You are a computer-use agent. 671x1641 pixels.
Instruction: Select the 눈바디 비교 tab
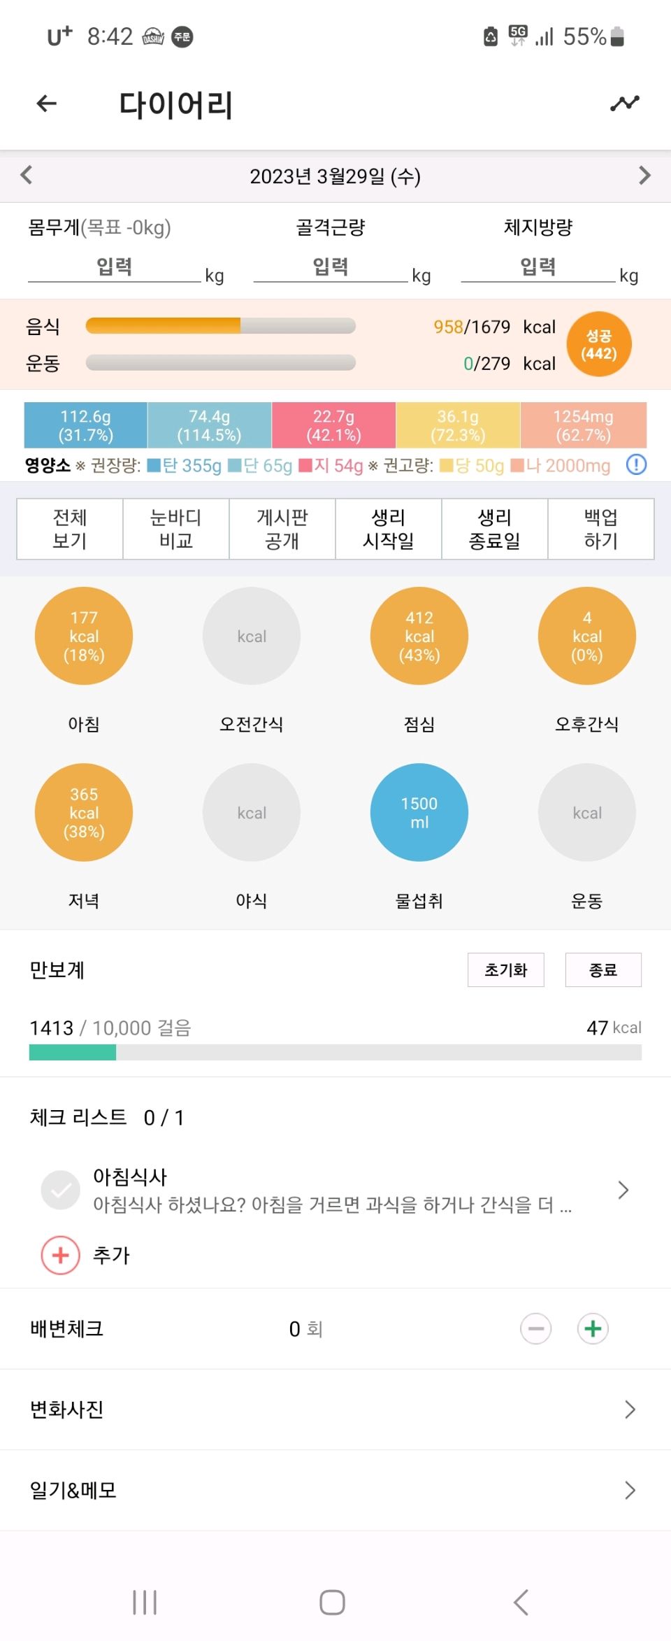pyautogui.click(x=176, y=529)
